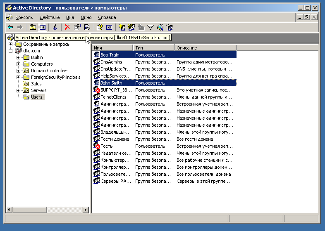This screenshot has width=325, height=231.
Task: Open Properties via the toolbar icon
Action: 77,27
